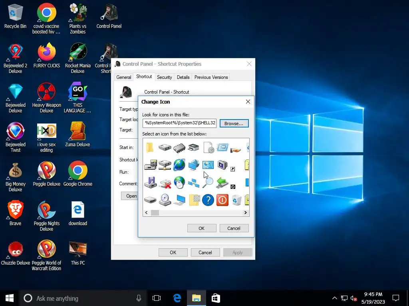409x306 pixels.
Task: Select the blue question mark help icon
Action: 208,200
